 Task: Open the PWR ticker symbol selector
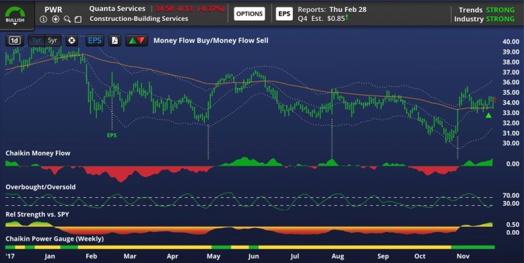[x=54, y=9]
